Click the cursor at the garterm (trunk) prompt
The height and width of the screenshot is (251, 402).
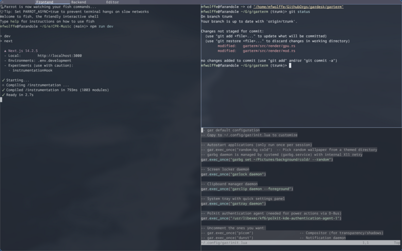pyautogui.click(x=290, y=65)
